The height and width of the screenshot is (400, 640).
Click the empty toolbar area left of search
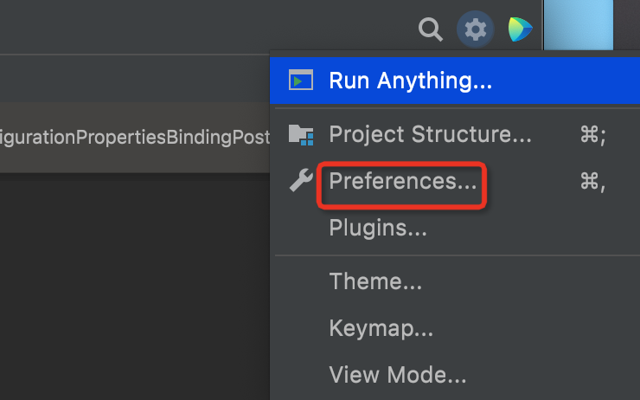(204, 27)
